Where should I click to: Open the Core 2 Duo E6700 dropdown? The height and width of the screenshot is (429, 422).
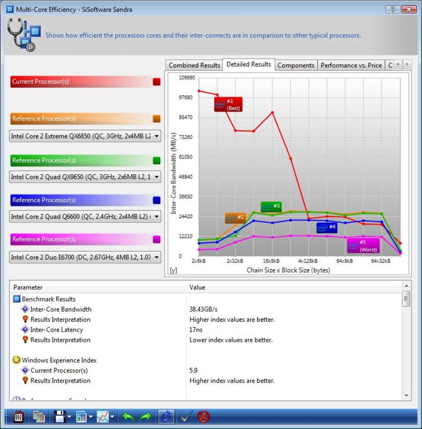pos(85,257)
